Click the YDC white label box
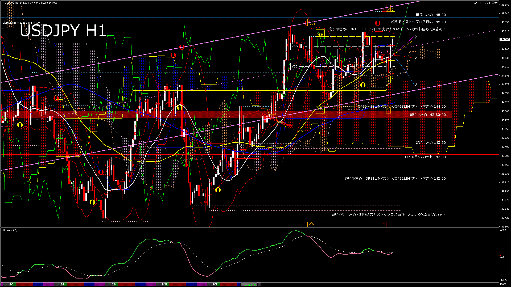Image resolution: width=511 pixels, height=287 pixels. click(x=294, y=66)
